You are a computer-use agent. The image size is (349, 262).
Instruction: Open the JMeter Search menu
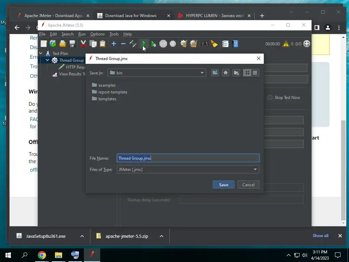point(67,34)
